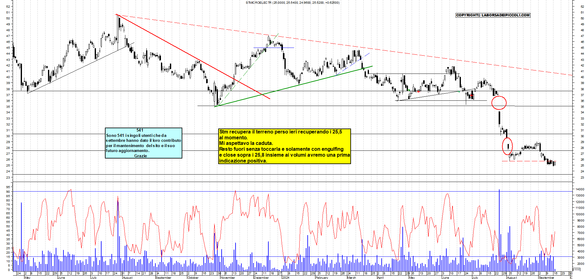
Task: Click the 60 oscillator scale label
Action: 8,218
